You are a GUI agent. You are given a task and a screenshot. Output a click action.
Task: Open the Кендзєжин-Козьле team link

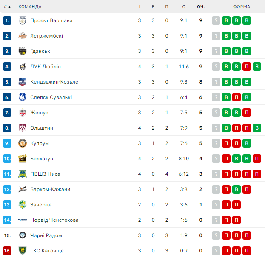coord(54,82)
